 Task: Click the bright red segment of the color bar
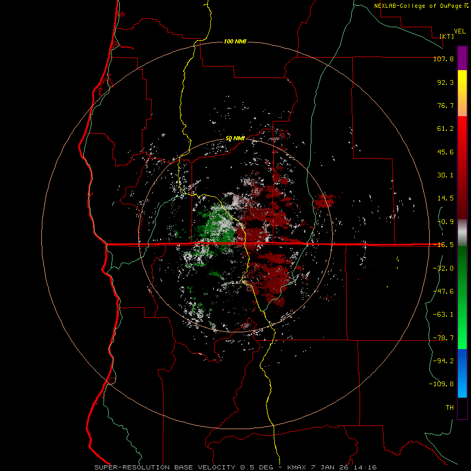(x=462, y=167)
